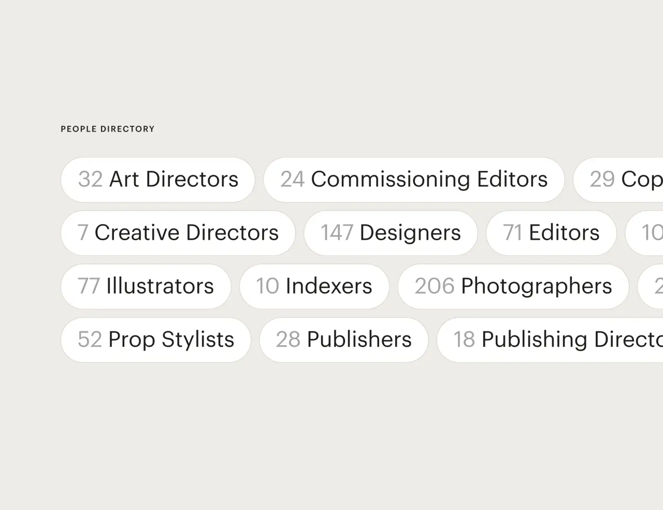The image size is (663, 510).
Task: Click the partially visible 29 Cop pill
Action: 618,180
